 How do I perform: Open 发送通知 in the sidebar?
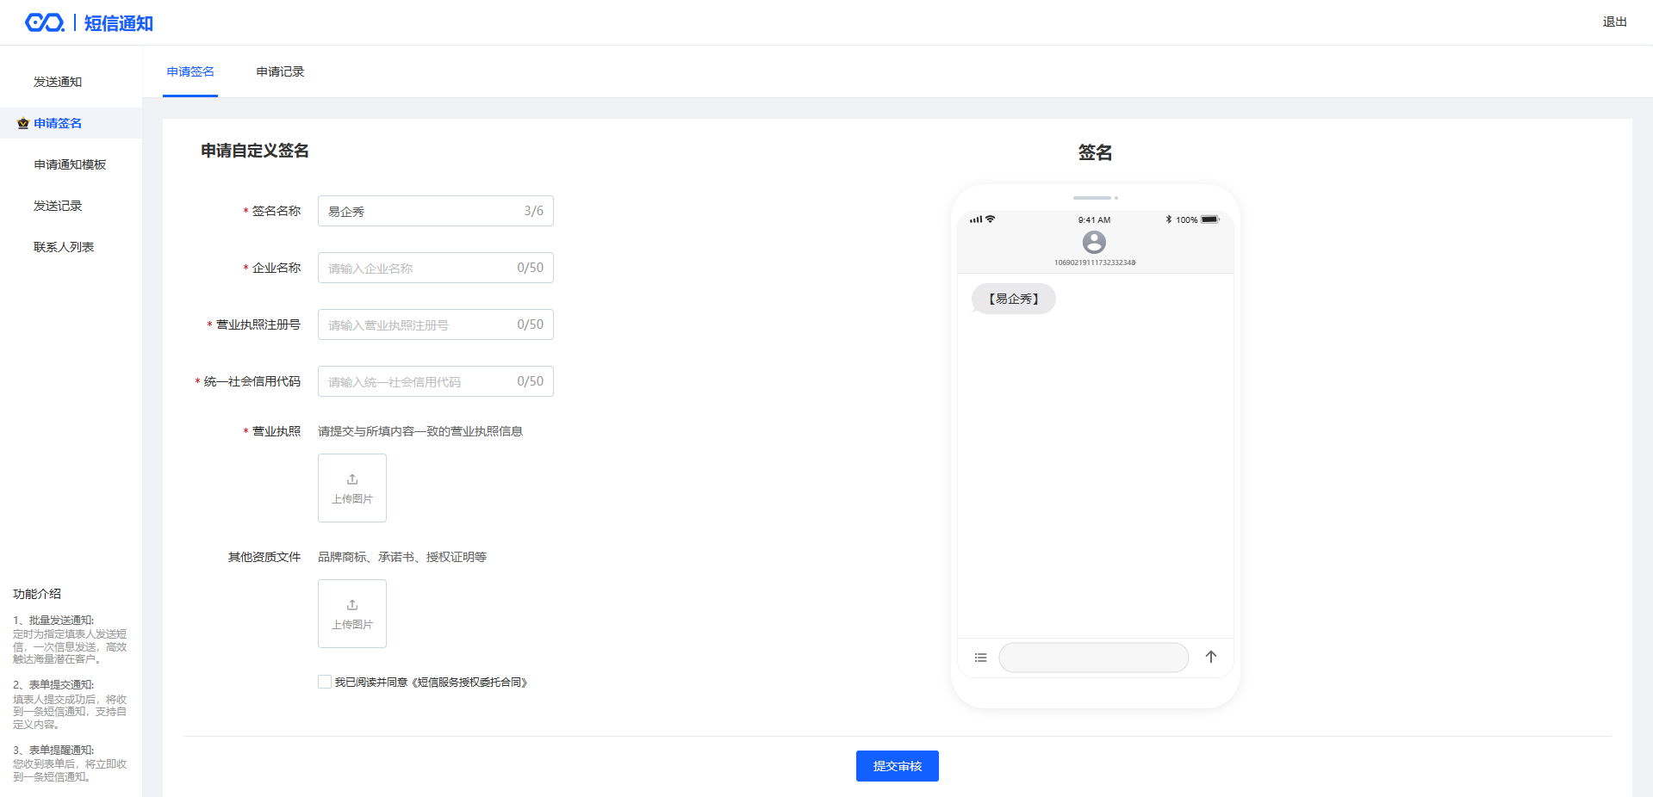pyautogui.click(x=58, y=82)
